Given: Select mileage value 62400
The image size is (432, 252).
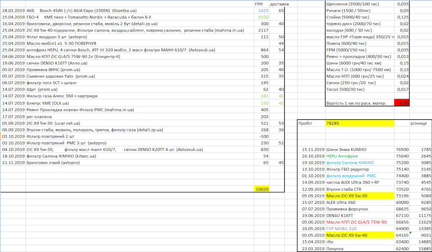Looking at the screenshot, I should pyautogui.click(x=402, y=249).
